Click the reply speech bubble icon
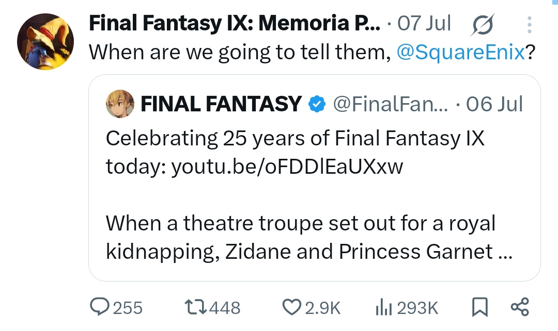 tap(99, 307)
